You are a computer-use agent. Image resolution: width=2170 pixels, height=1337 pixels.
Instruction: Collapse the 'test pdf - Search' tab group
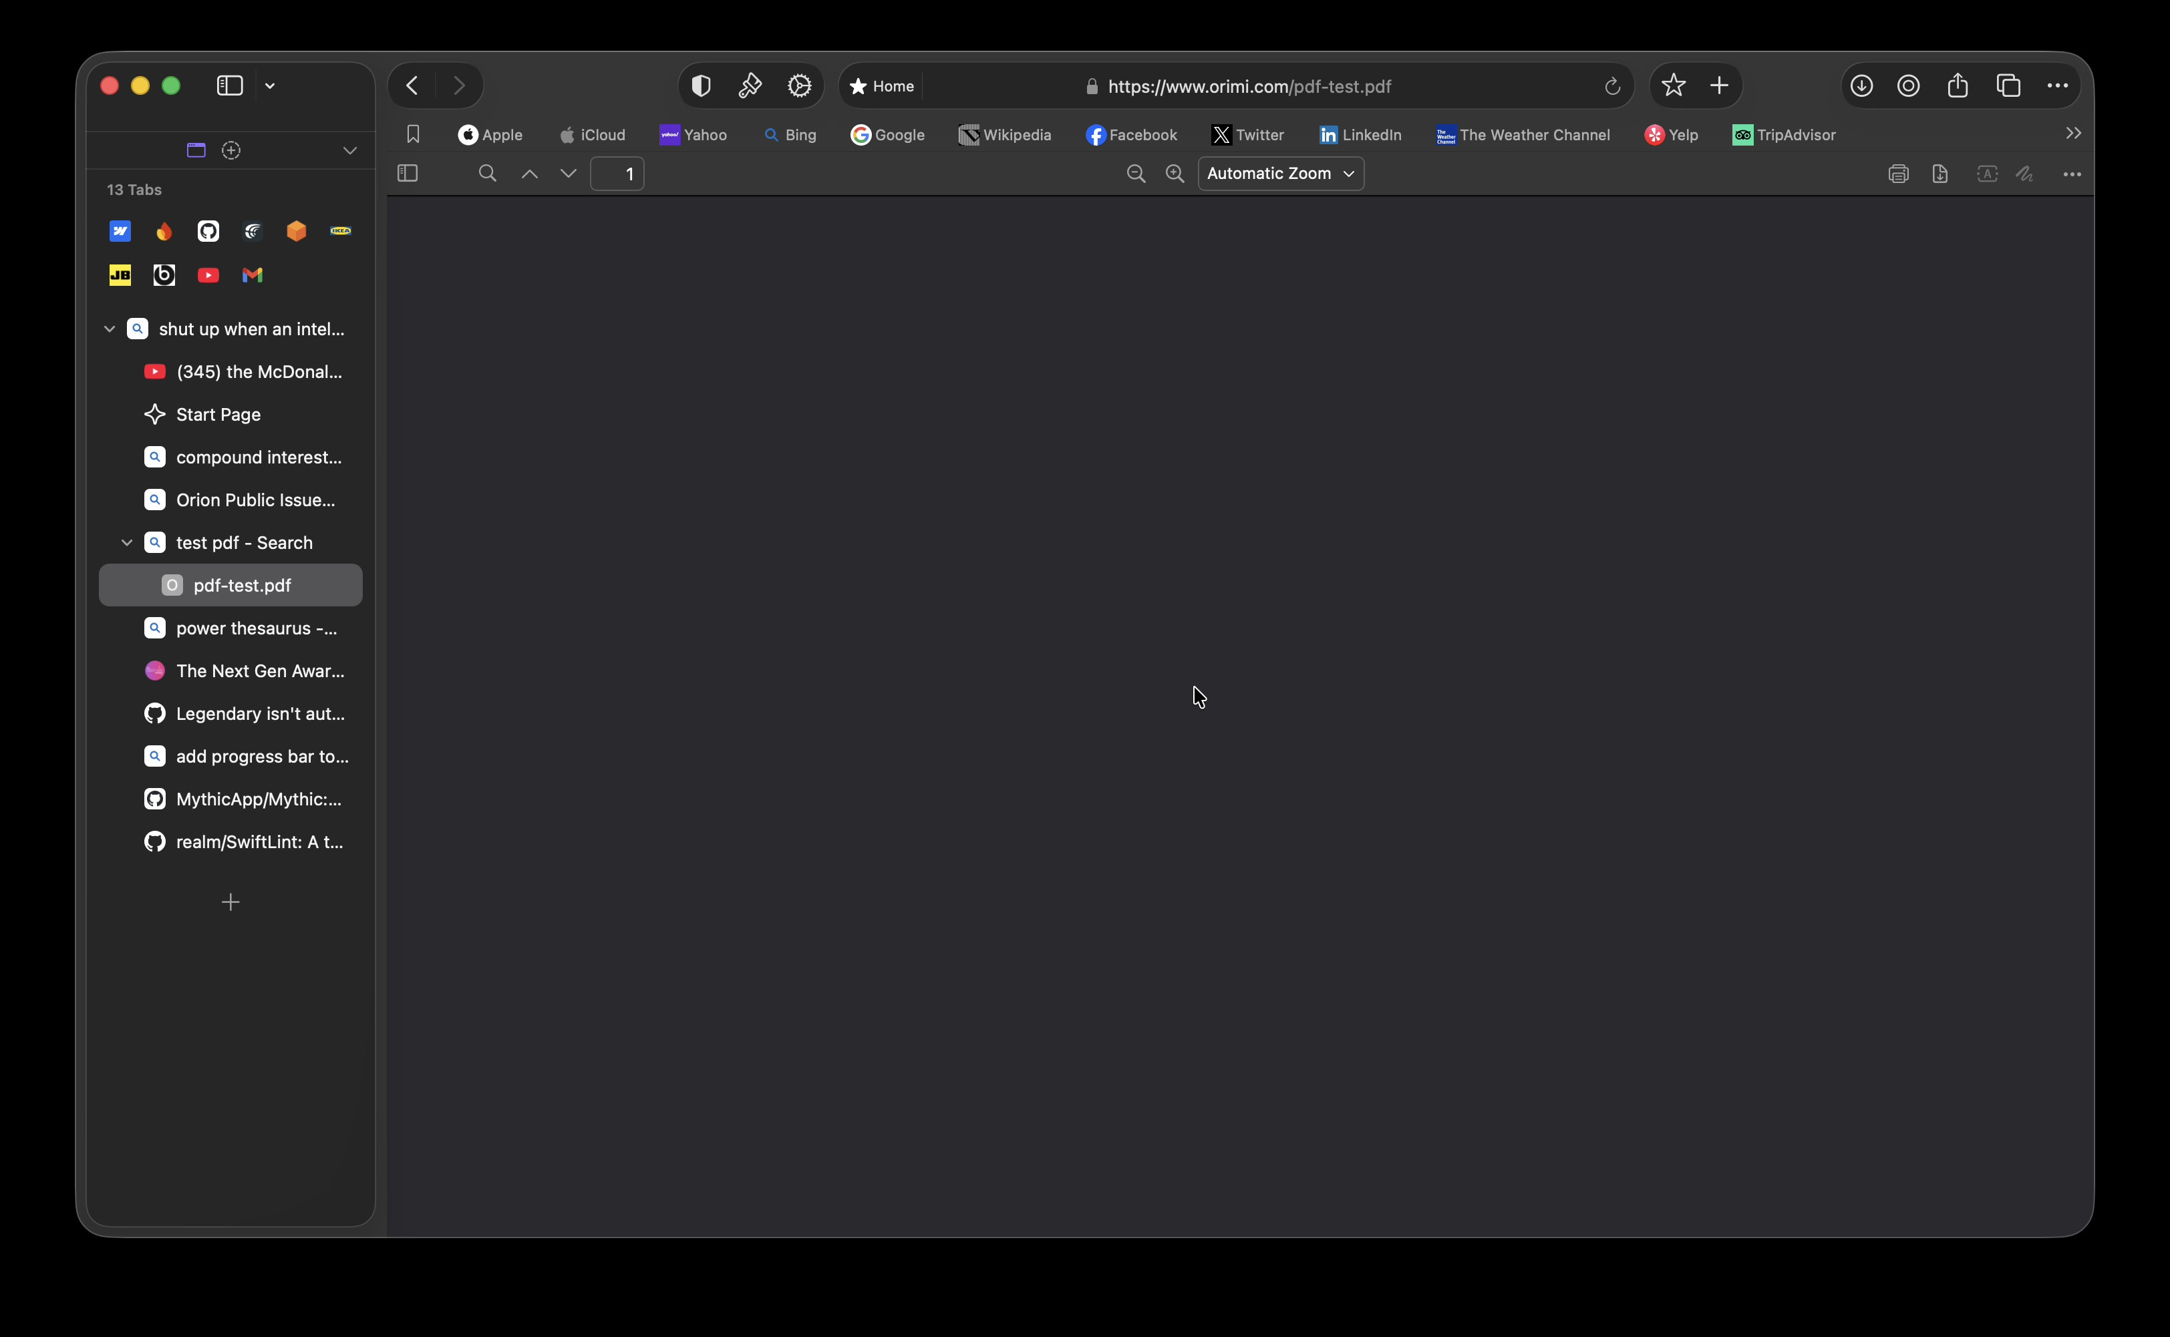126,543
